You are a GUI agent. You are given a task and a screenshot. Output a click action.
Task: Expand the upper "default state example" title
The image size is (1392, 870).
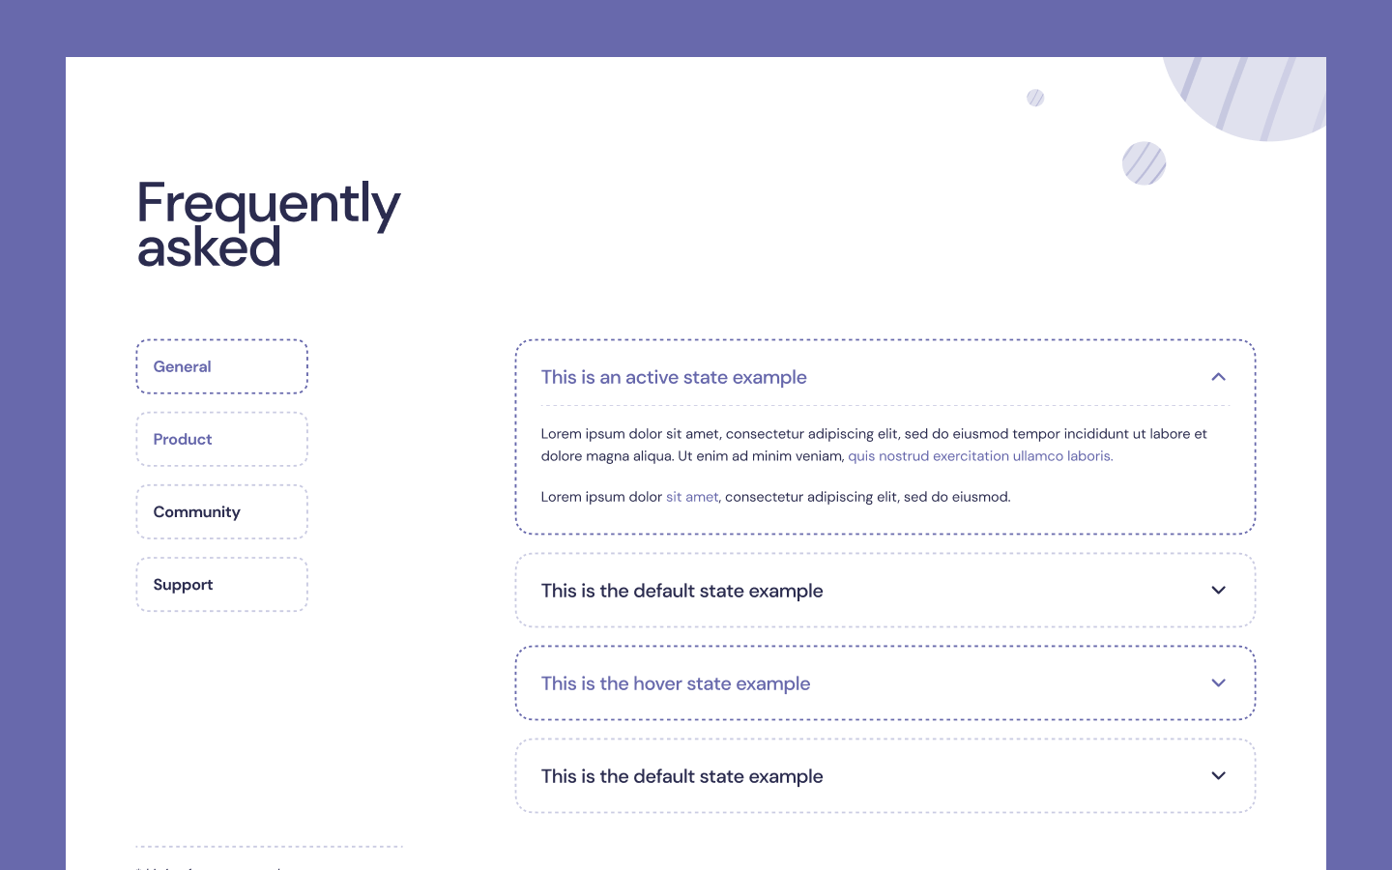(x=681, y=591)
